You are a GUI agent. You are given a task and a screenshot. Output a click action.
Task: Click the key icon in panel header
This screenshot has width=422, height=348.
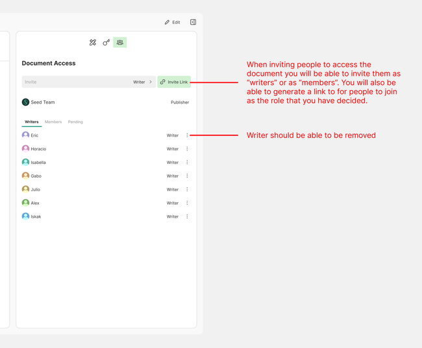point(106,43)
